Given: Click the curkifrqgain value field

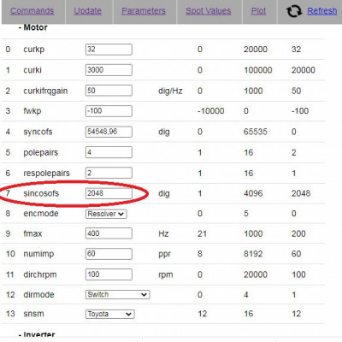Looking at the screenshot, I should [x=109, y=91].
